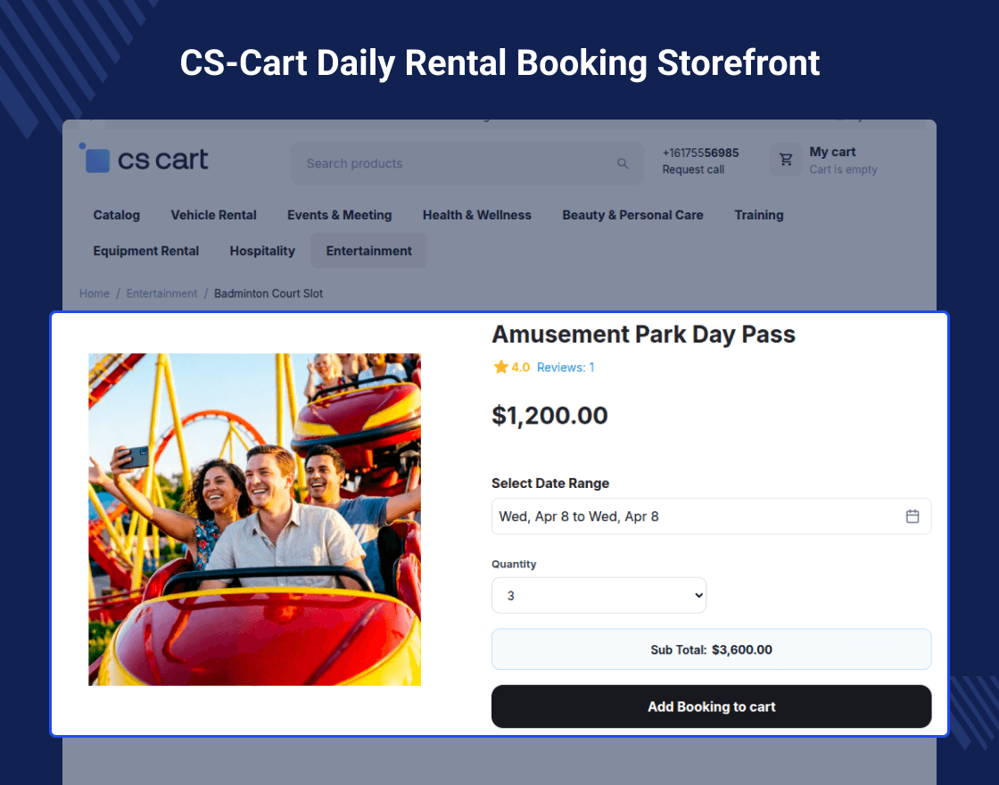Click the yellow rating star icon
The image size is (999, 785).
point(500,367)
